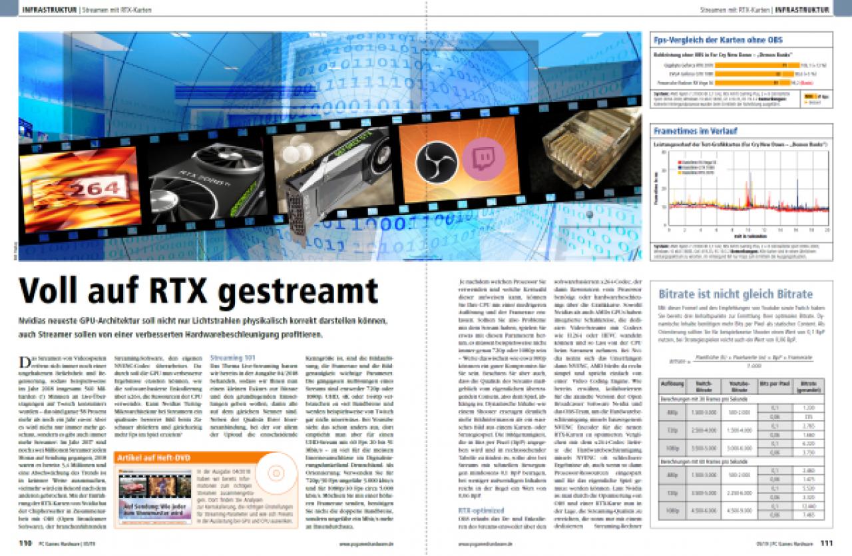Select the orange x264 filmstrip frame
Viewport: 852px width, 556px height.
click(x=81, y=189)
